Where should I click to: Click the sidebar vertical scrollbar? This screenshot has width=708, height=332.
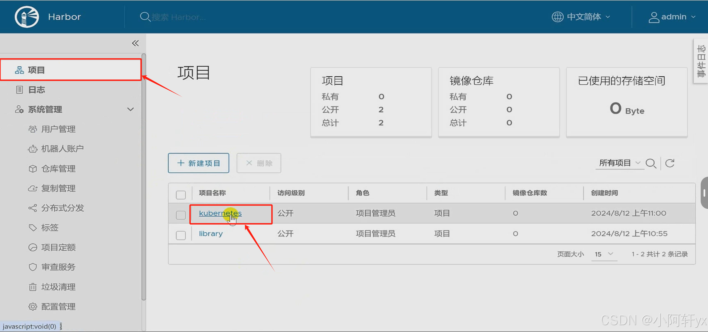[144, 177]
